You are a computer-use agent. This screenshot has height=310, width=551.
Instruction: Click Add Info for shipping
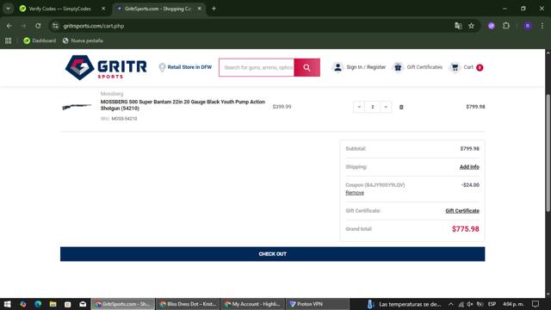coord(469,167)
